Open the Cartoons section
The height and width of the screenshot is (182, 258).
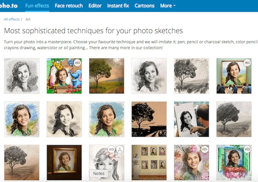coord(145,6)
